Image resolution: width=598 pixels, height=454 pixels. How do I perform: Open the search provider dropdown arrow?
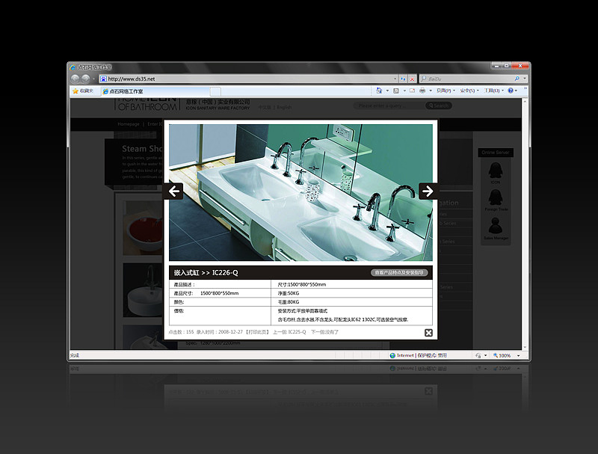point(525,79)
